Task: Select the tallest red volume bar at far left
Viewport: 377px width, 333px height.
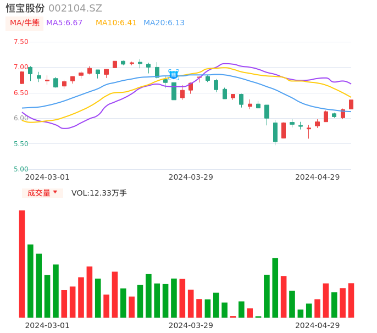Action: pos(22,264)
